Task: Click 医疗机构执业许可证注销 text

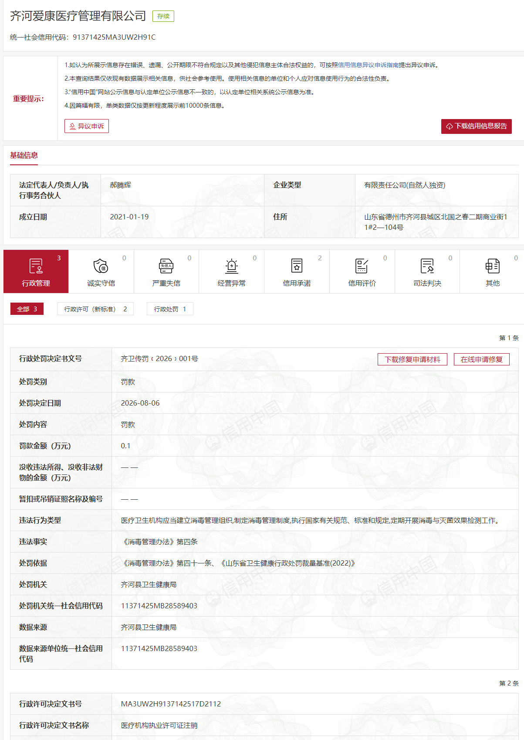Action: (x=159, y=725)
